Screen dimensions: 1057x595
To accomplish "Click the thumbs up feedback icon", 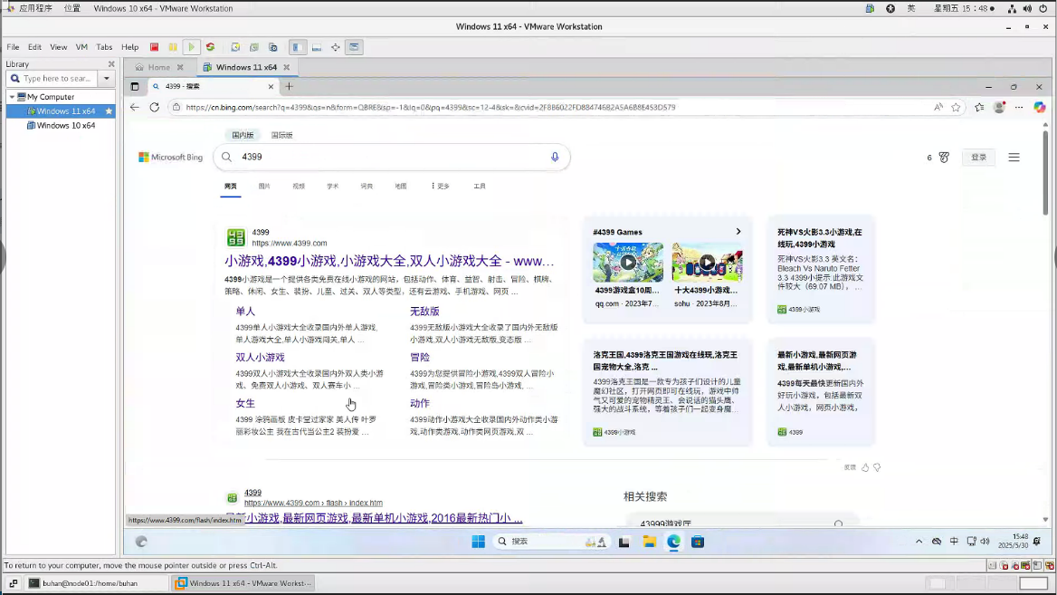I will [865, 467].
